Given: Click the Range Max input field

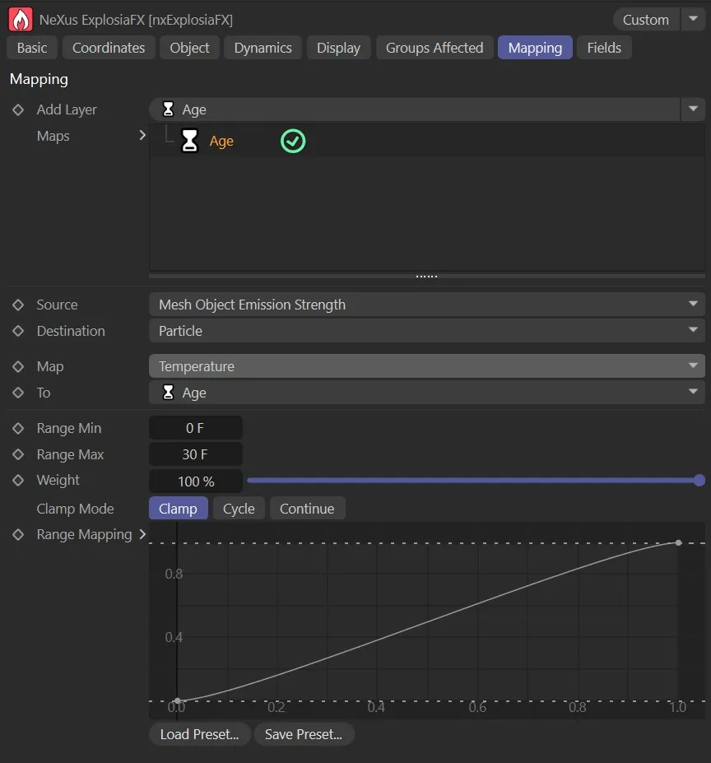Looking at the screenshot, I should (x=196, y=454).
